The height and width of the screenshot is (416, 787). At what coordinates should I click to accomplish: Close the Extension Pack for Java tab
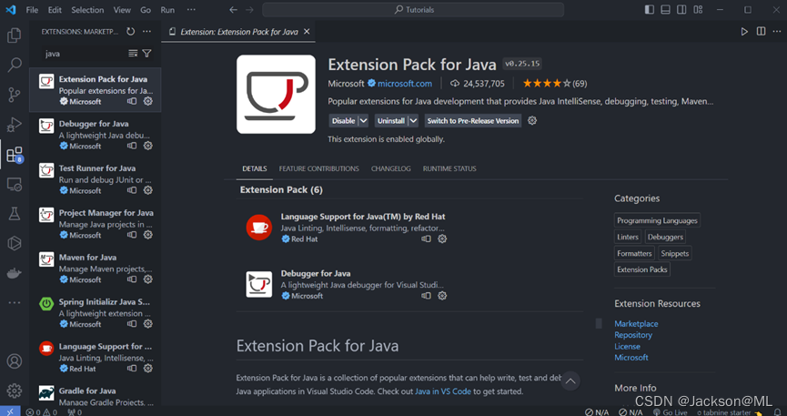pyautogui.click(x=307, y=32)
